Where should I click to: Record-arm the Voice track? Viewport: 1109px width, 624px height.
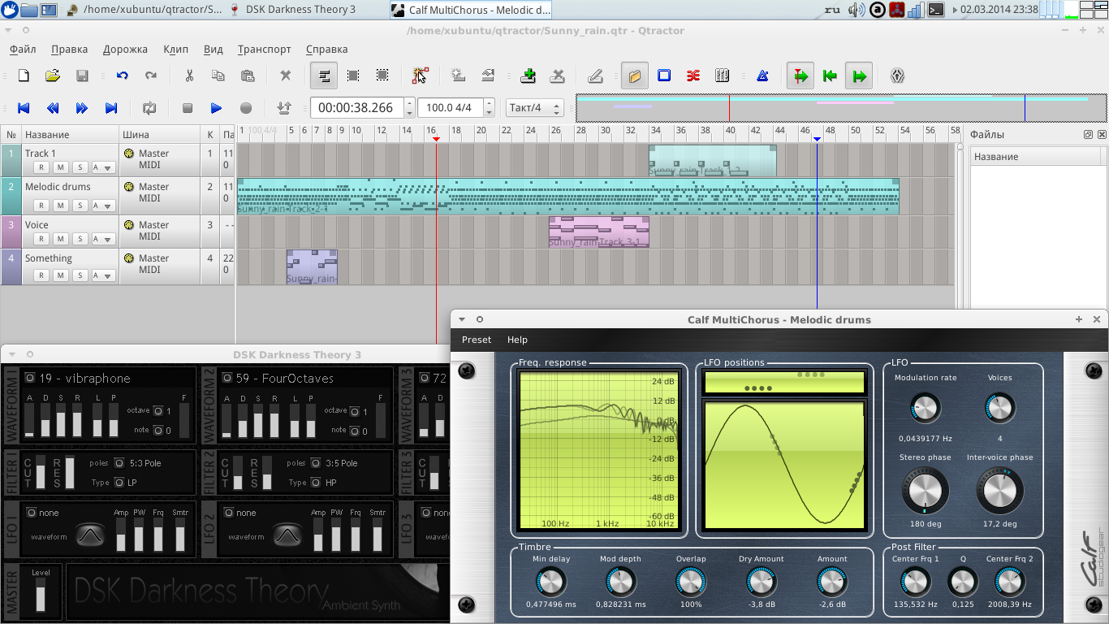point(41,239)
